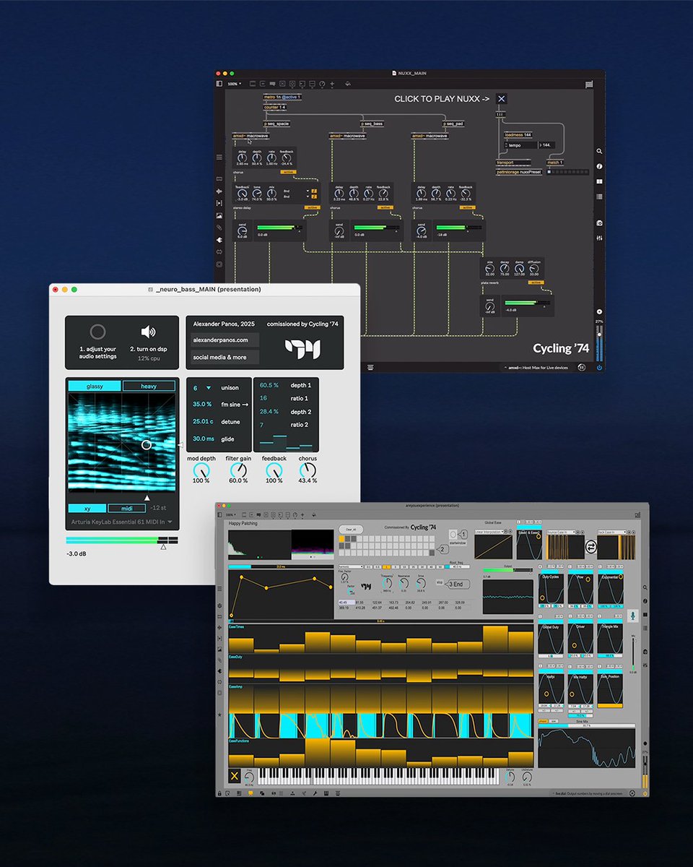Select the heavy tab in neuro_bass
The height and width of the screenshot is (867, 693).
click(149, 386)
